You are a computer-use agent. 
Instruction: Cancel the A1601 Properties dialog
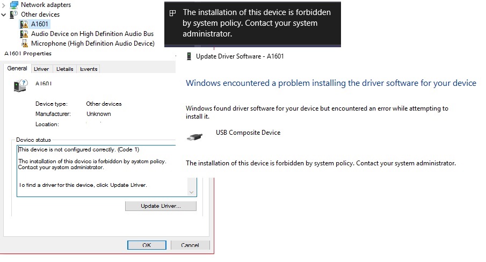190,245
